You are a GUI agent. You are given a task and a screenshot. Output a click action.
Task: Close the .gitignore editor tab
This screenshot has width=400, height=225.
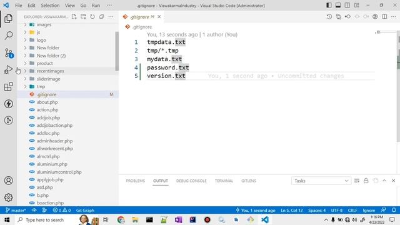(x=159, y=17)
